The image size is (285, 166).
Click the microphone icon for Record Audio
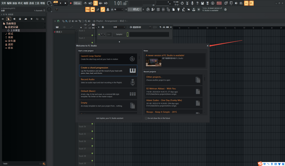(x=132, y=82)
